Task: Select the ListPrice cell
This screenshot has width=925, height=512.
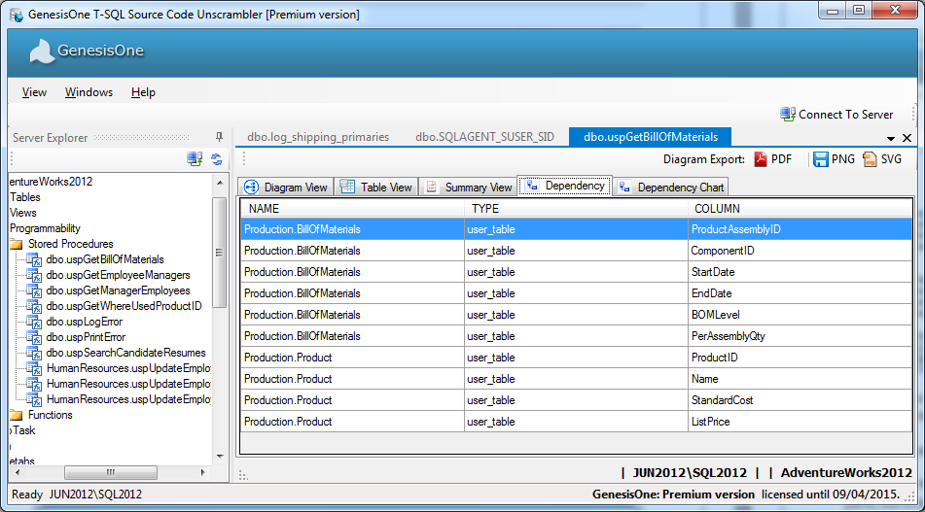Action: 800,422
